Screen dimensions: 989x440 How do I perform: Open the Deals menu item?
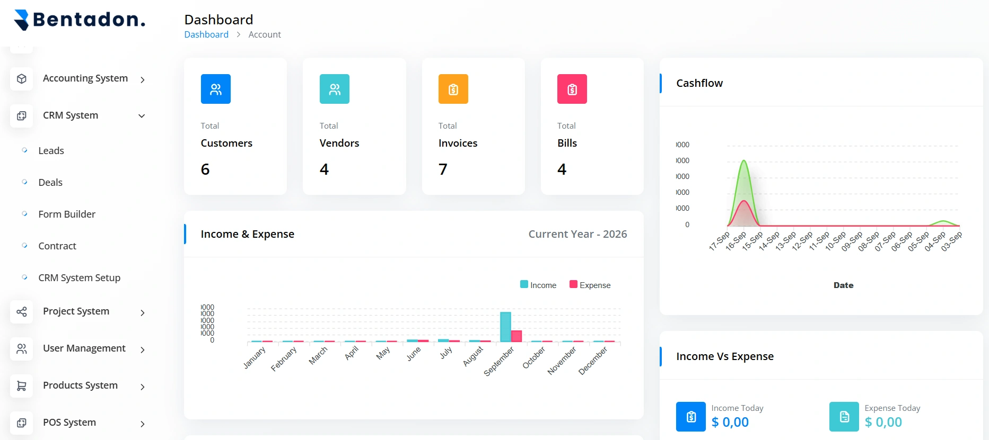point(50,183)
